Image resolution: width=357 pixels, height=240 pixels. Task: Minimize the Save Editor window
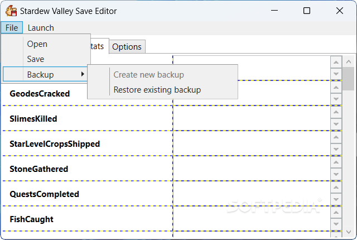point(274,11)
